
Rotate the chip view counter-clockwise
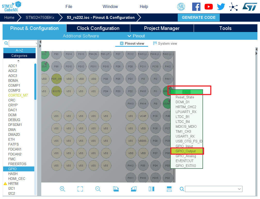[x=134, y=189]
